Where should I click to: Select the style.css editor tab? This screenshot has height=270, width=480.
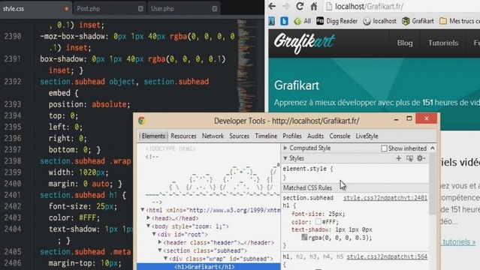coord(36,8)
